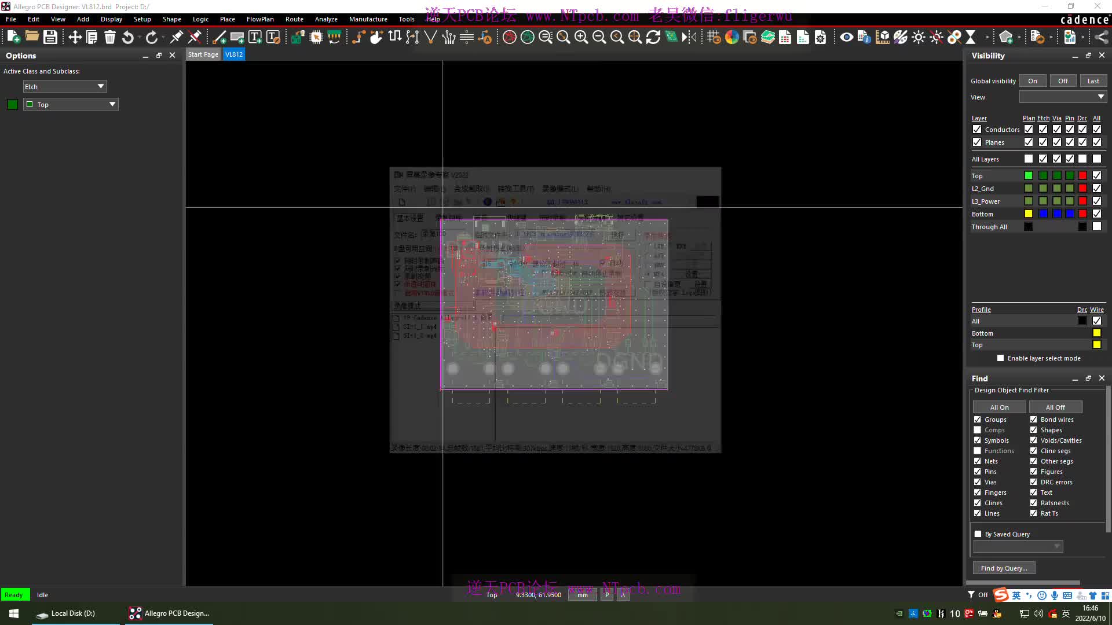Click the green Rats All icon
Image resolution: width=1112 pixels, height=625 pixels.
(528, 38)
